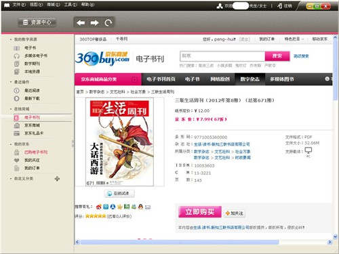Viewport: 339px width, 254px height.
Task: Add a custom category with plus icon
Action: [x=57, y=179]
